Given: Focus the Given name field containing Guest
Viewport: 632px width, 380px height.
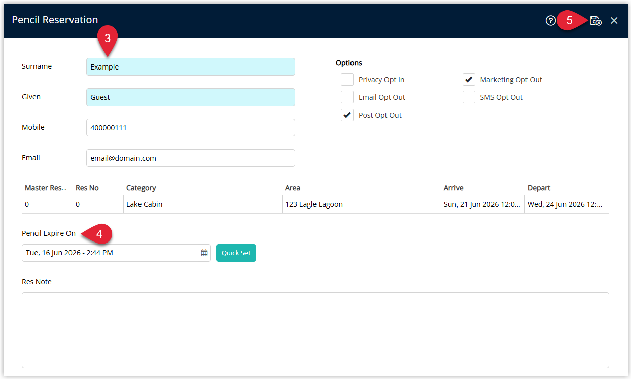Looking at the screenshot, I should pos(191,97).
